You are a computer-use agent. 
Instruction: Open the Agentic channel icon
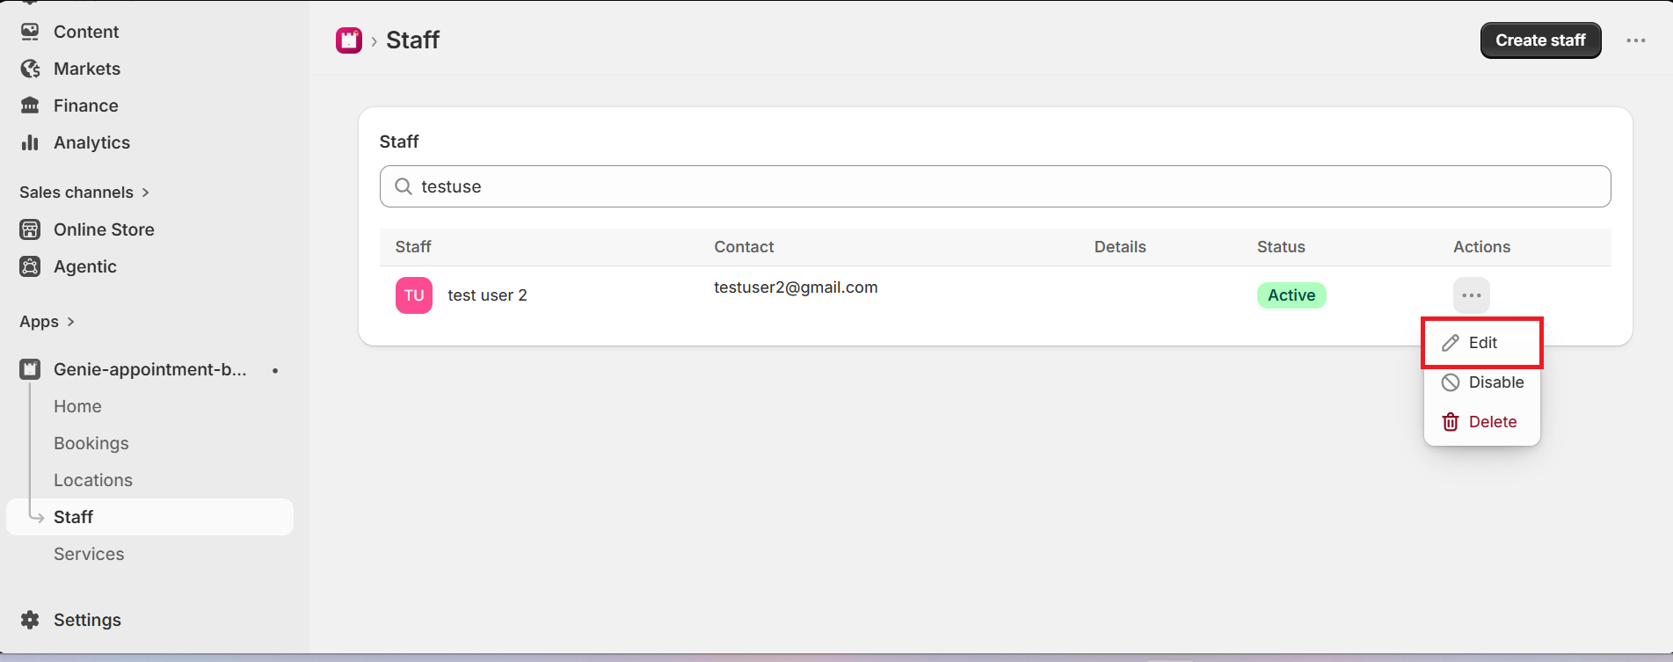(x=30, y=266)
